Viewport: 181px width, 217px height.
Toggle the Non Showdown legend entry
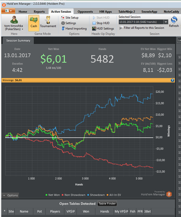coord(74,195)
